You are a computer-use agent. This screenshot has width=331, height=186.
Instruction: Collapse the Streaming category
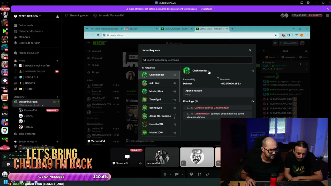click(20, 97)
